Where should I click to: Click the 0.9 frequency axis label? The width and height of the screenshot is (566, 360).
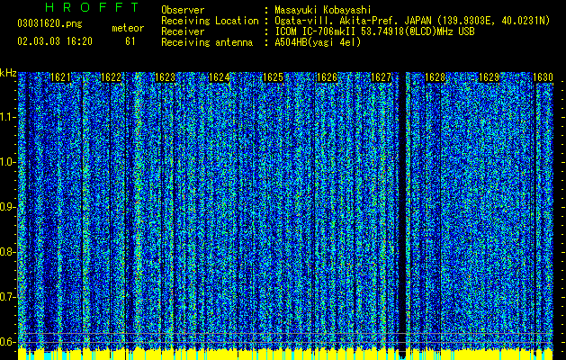(8, 207)
